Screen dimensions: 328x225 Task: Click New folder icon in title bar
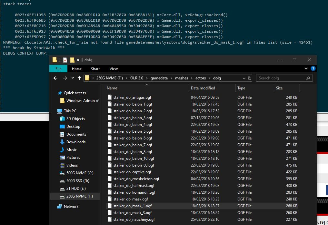(72, 60)
